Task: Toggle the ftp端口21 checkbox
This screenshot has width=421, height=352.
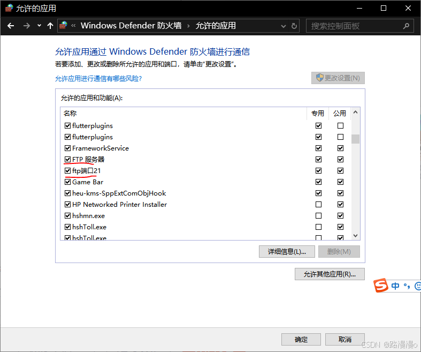Action: (67, 171)
